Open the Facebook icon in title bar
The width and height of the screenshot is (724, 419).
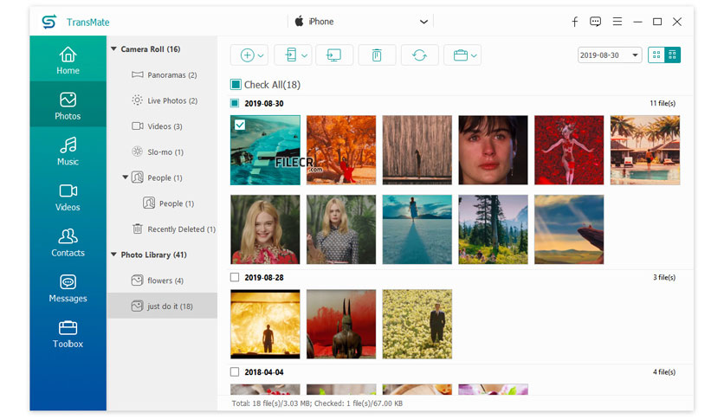tap(574, 22)
